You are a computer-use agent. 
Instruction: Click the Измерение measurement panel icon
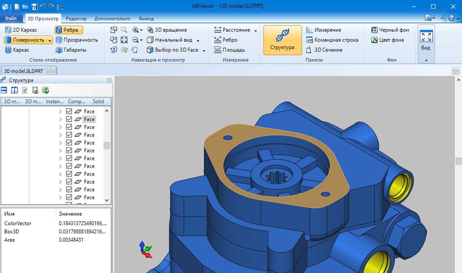309,30
